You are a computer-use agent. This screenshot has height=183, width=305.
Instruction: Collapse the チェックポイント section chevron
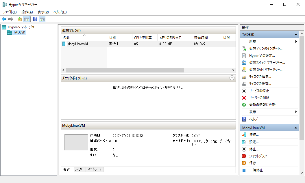[x=232, y=78]
